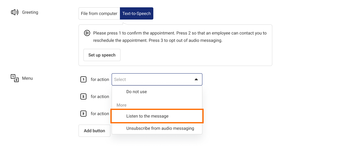The image size is (341, 149).
Task: Click the Menu keypad icon
Action: pyautogui.click(x=15, y=78)
